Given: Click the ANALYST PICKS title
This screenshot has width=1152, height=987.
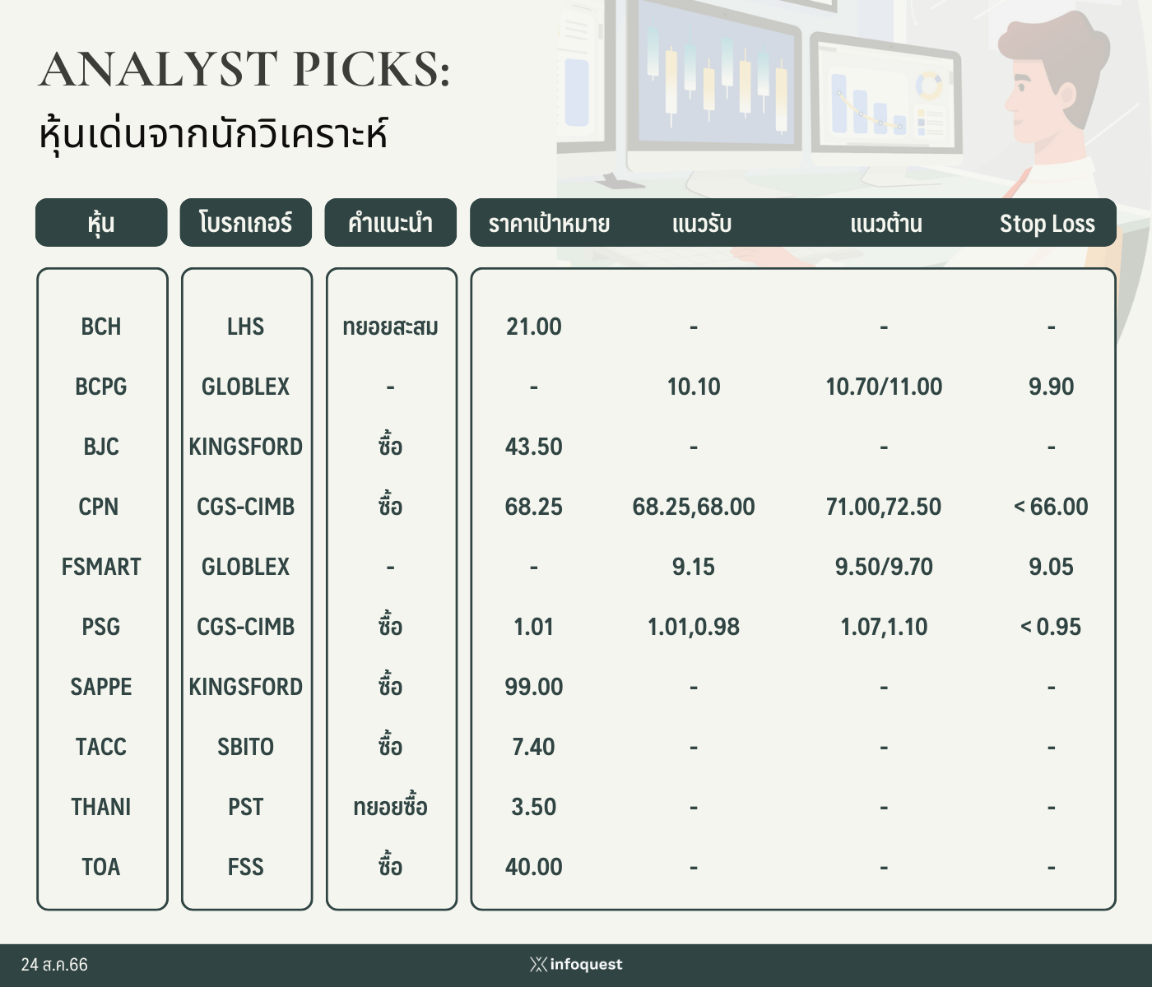Looking at the screenshot, I should 244,68.
